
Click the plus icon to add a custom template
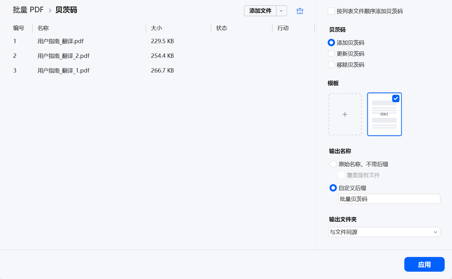click(x=345, y=114)
